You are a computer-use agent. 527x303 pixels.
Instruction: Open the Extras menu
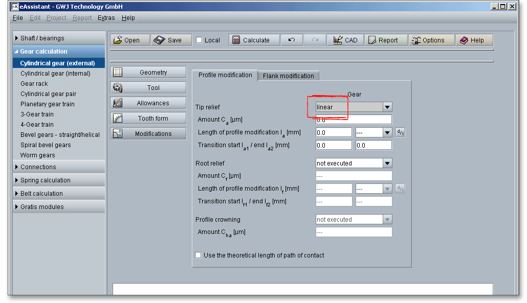click(106, 18)
